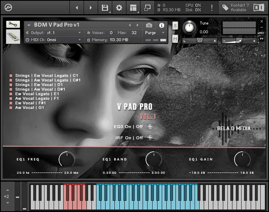Viewport: 269px width, 212px height.
Task: Click the wrench edit instrument icon
Action: coord(13,25)
